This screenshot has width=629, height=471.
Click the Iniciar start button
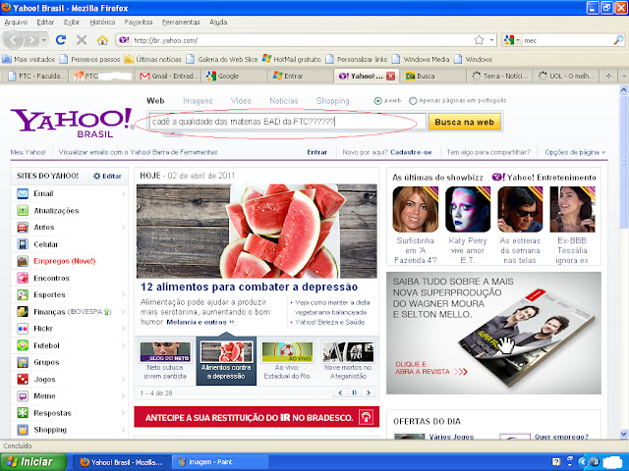pos(32,462)
